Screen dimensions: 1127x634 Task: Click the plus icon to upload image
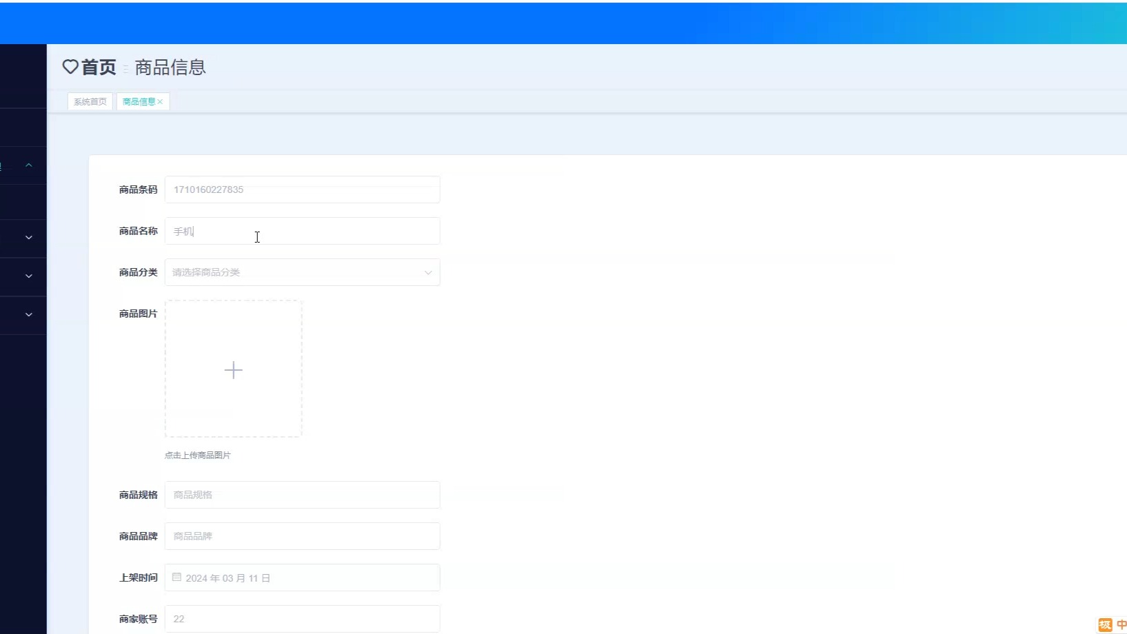[234, 370]
